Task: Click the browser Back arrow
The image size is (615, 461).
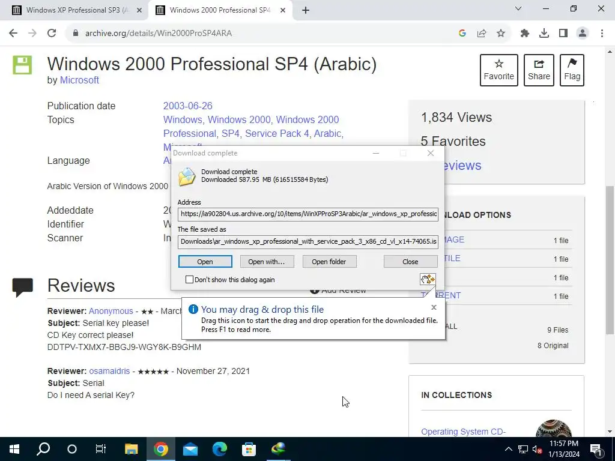Action: coord(13,34)
